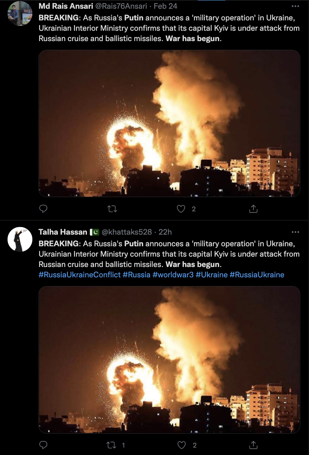Like Md Rais Ansari's tweet

pos(181,209)
